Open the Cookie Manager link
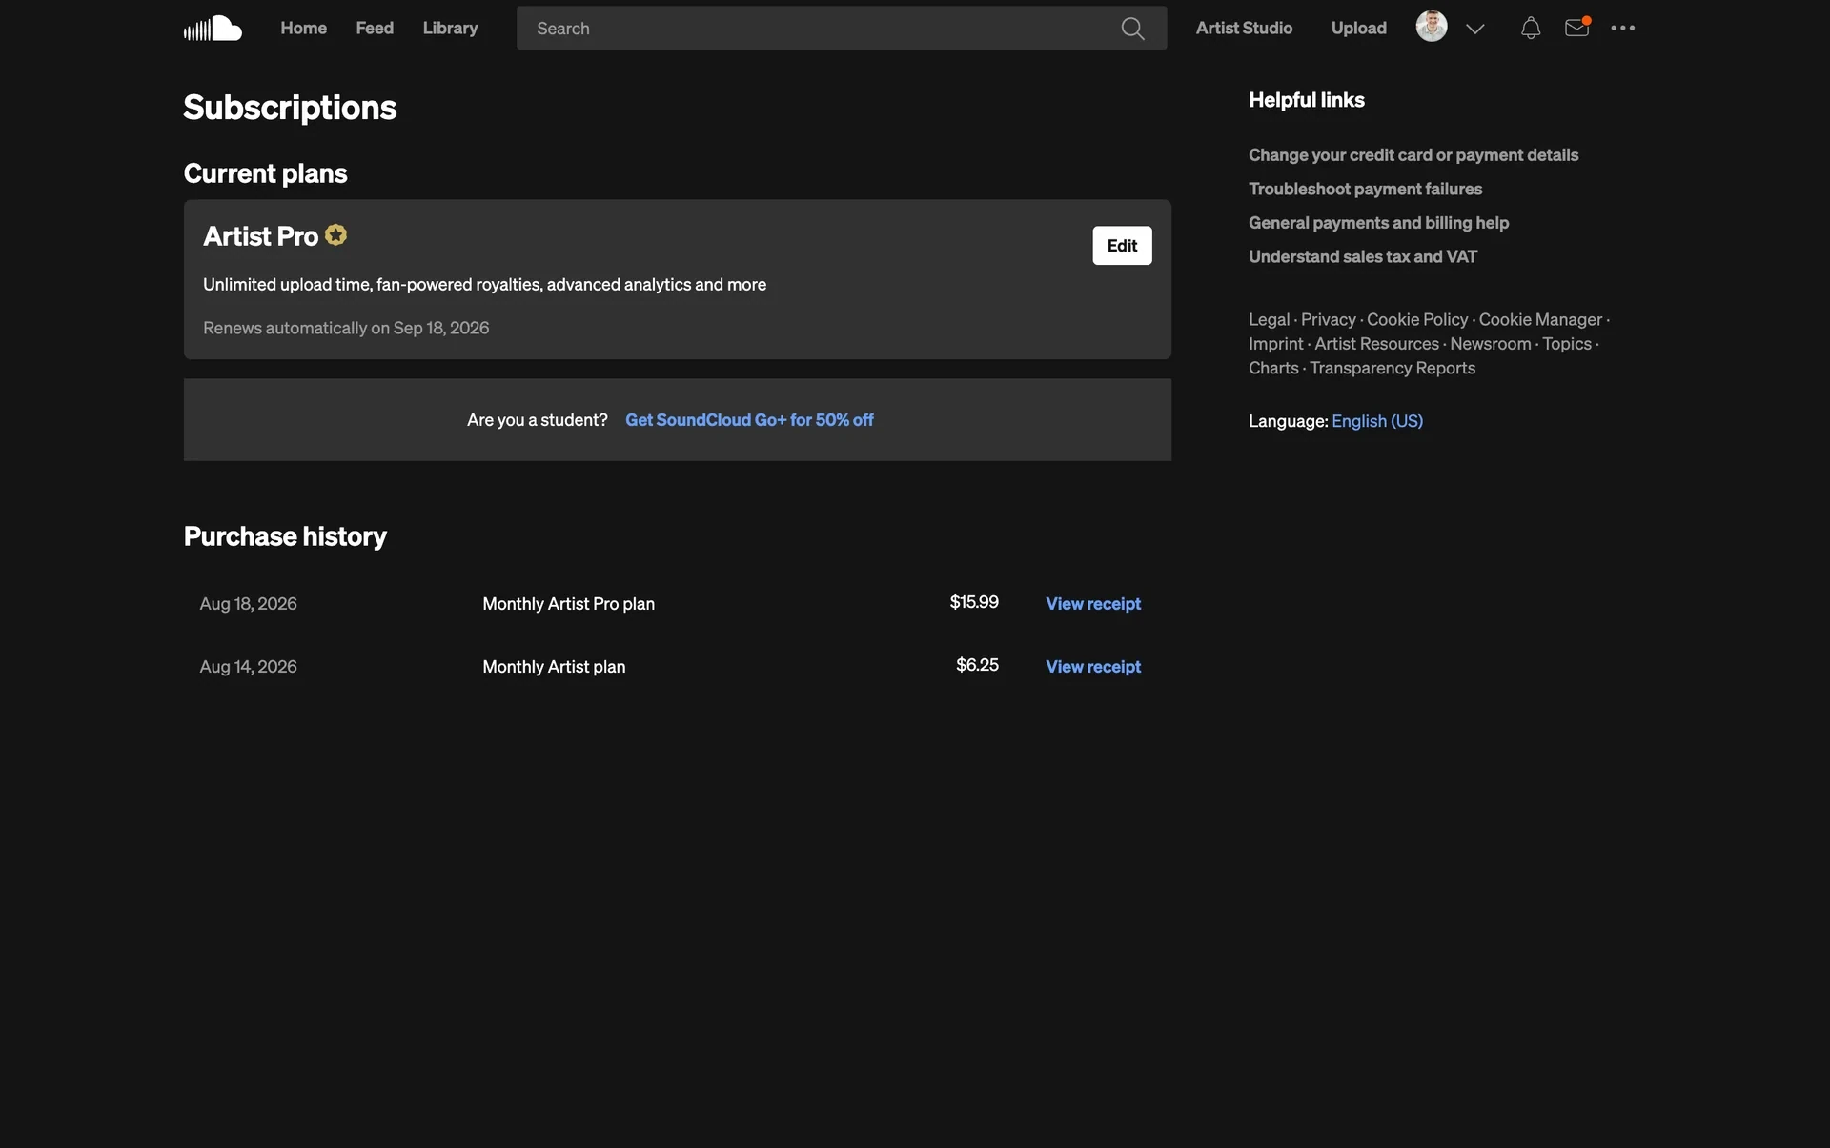This screenshot has width=1830, height=1148. pos(1540,320)
